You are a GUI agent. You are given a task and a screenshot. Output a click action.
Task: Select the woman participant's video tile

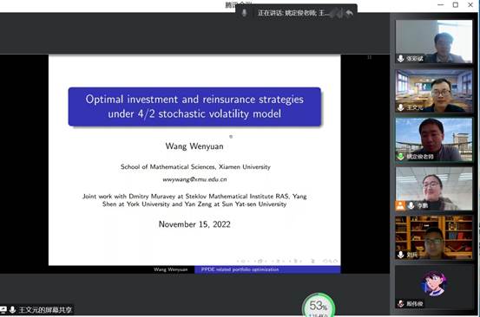(434, 189)
